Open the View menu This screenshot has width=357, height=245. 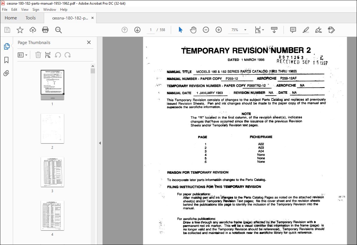coord(25,10)
